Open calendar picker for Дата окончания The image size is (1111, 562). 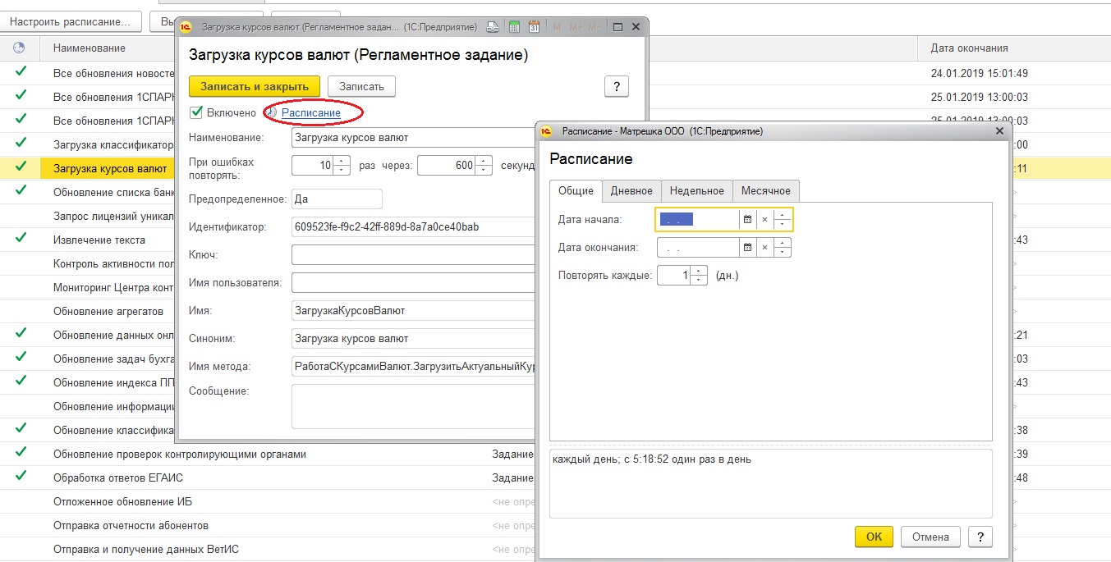(x=747, y=247)
